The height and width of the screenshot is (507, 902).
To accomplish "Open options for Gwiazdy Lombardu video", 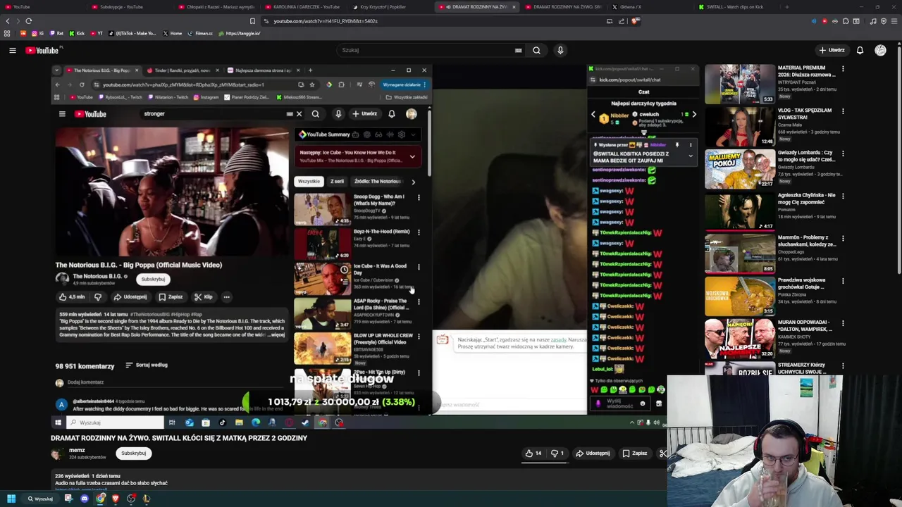I will [x=843, y=154].
